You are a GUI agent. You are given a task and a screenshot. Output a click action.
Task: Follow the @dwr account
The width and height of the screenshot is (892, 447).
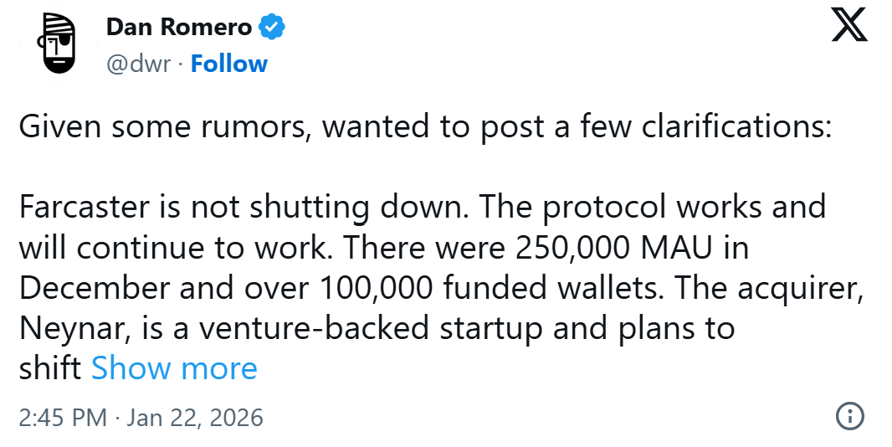[x=228, y=64]
